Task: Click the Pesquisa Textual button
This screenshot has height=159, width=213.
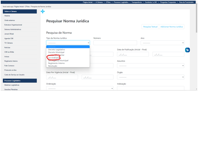Action: click(150, 27)
